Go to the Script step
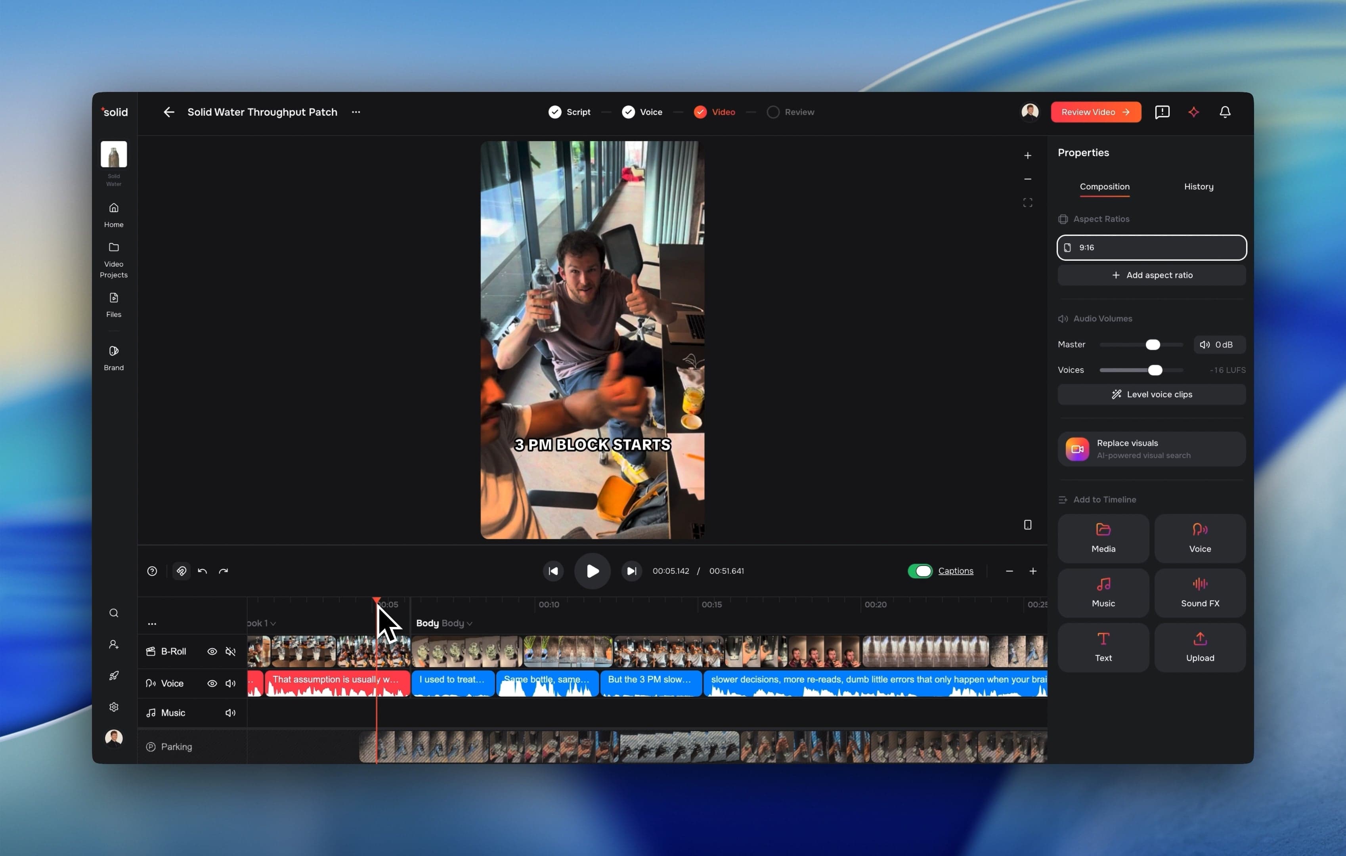 (x=569, y=112)
